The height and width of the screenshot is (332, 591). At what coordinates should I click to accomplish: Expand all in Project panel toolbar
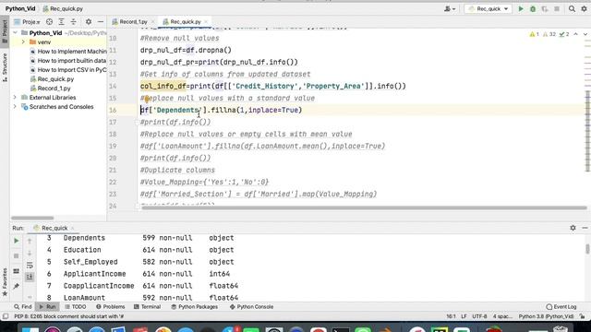coord(62,22)
